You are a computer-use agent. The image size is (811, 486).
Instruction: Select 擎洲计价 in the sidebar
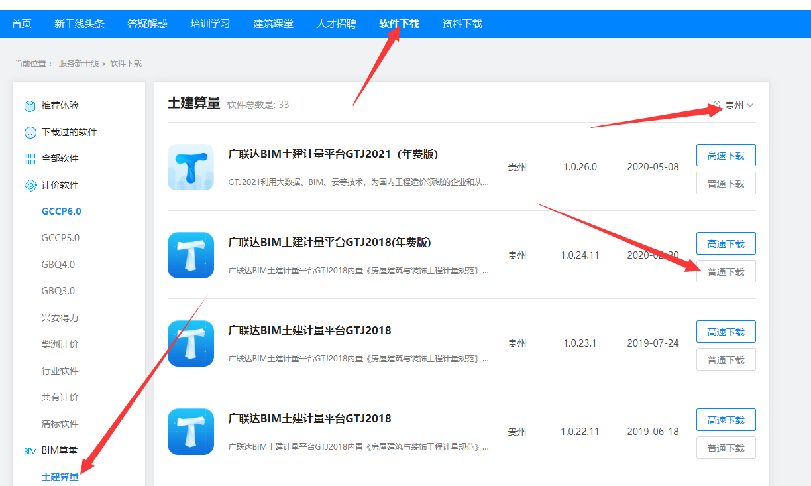(60, 344)
